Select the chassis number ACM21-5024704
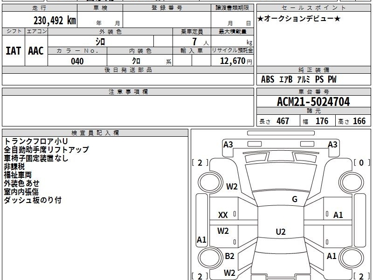 click(x=313, y=102)
